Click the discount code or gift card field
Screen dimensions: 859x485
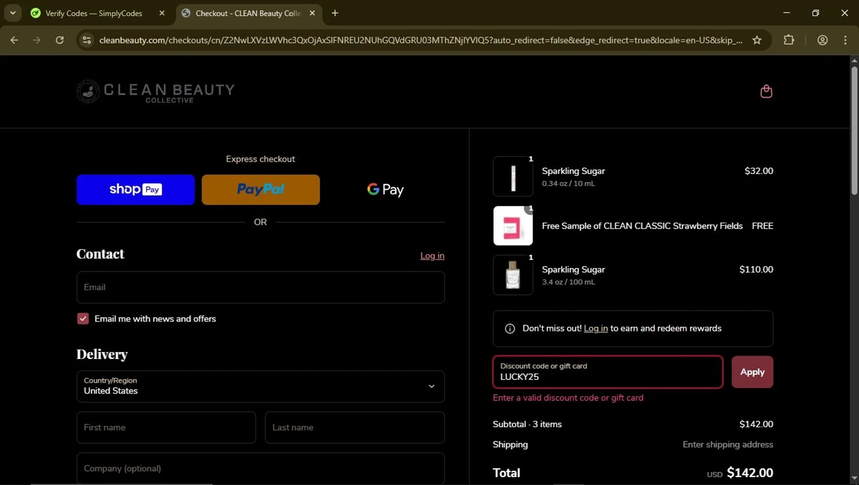[608, 372]
